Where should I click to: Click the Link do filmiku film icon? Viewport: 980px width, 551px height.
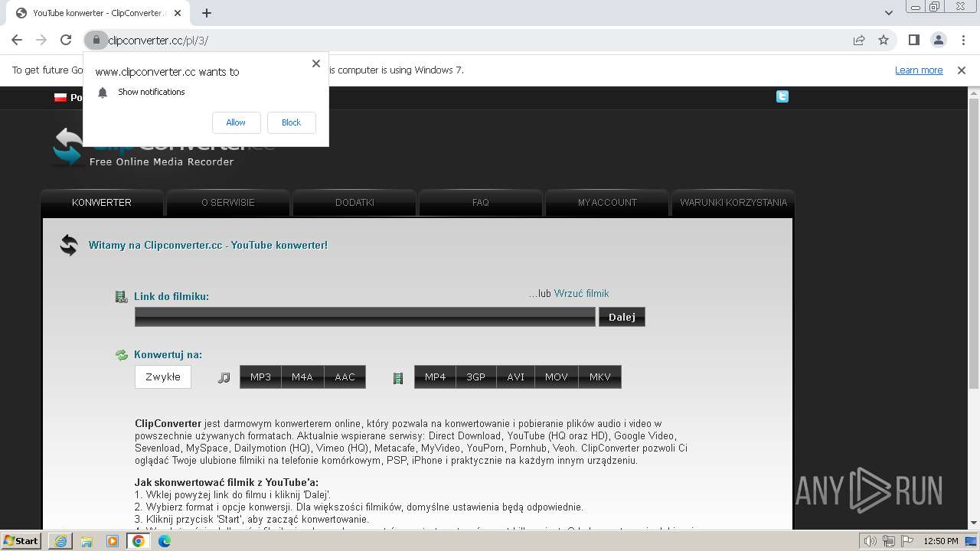(121, 297)
